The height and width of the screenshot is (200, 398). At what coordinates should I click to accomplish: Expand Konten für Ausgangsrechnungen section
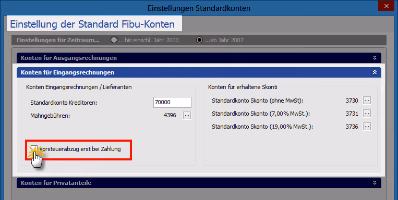pos(375,58)
